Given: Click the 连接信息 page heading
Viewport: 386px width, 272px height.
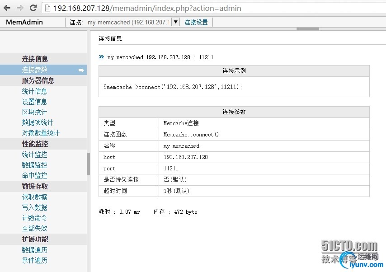Looking at the screenshot, I should pos(110,39).
